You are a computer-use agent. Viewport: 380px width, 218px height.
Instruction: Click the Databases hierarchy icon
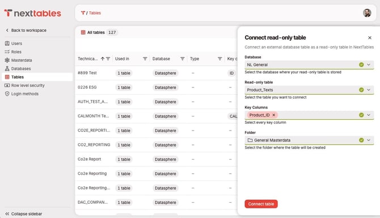click(7, 69)
